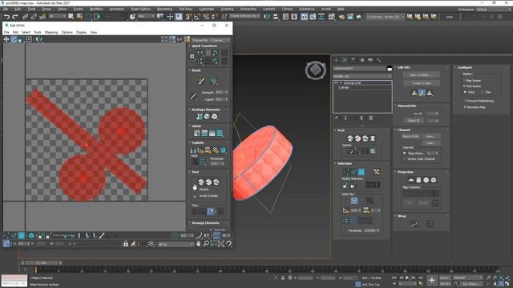513x288 pixels.
Task: Click the Pan hand icon in UV editor bottom bar
Action: (198, 243)
